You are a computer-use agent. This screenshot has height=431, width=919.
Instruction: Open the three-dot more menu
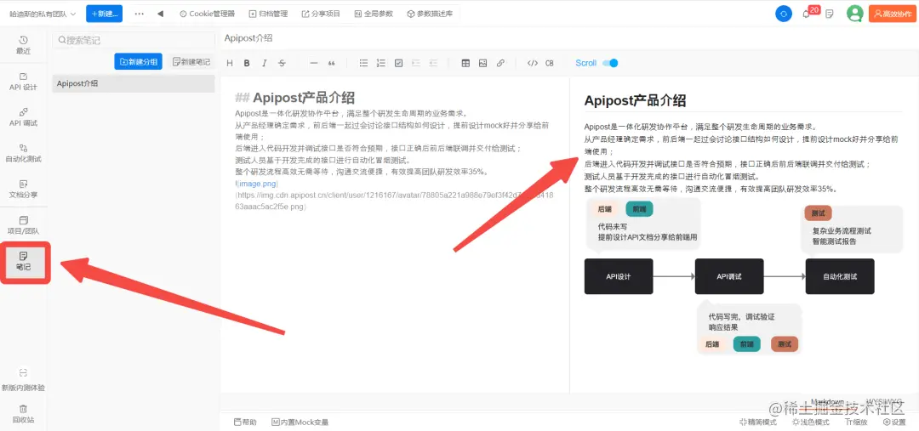(139, 14)
